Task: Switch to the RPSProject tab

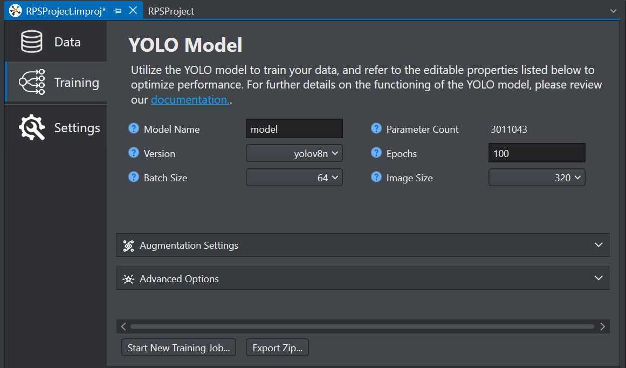Action: (x=171, y=11)
